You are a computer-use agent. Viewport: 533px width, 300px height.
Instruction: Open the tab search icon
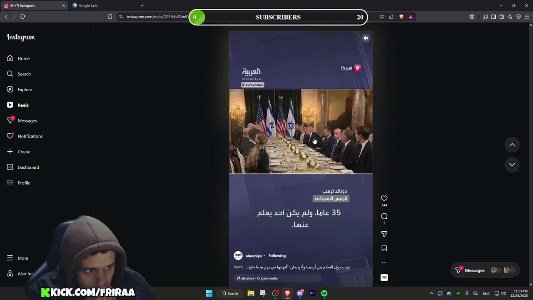(472, 17)
